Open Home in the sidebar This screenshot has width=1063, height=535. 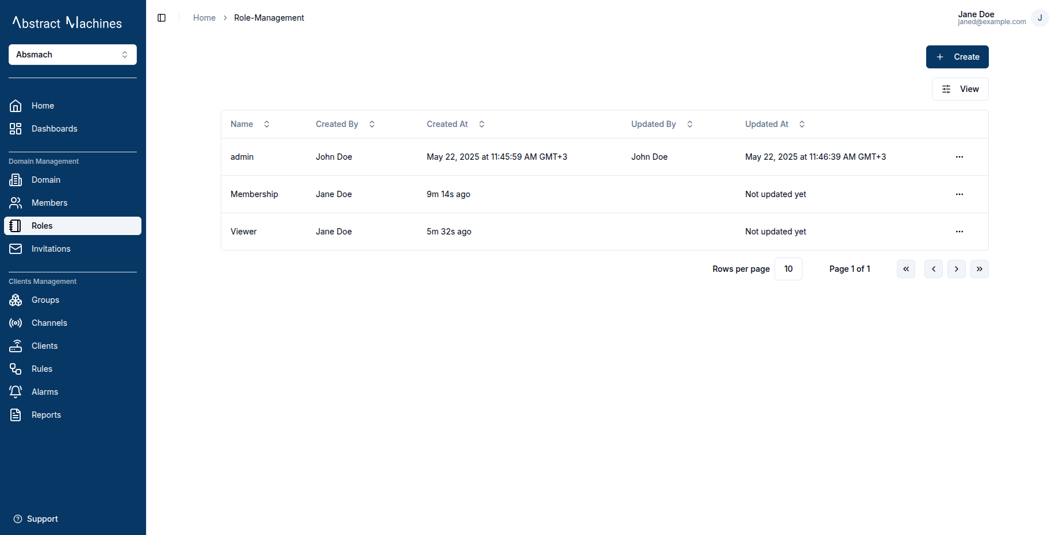click(x=72, y=106)
